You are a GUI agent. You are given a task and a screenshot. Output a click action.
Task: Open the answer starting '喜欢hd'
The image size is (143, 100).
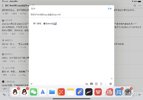pos(15,71)
